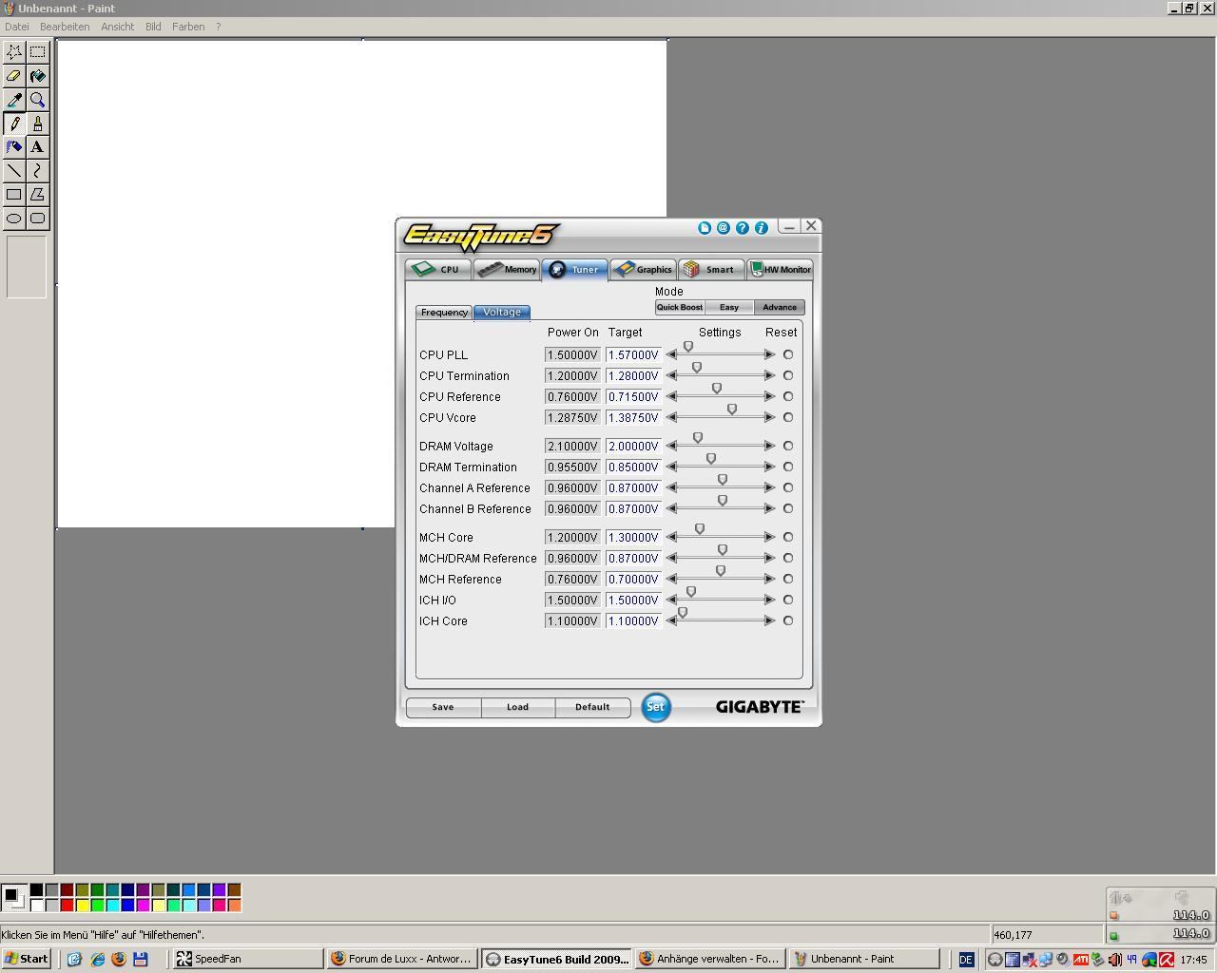Select the Rectangle shape tool
The image size is (1217, 973).
[14, 195]
